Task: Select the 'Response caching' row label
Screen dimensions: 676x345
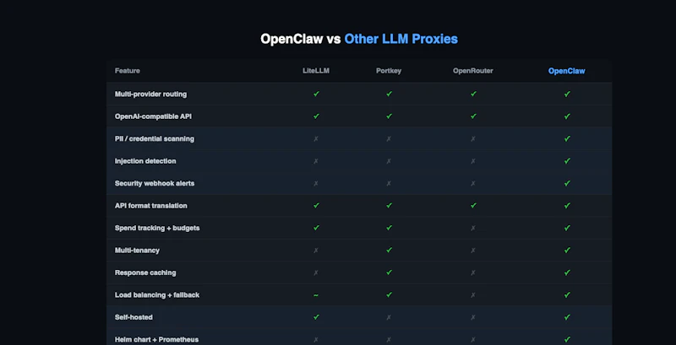Action: (x=145, y=272)
